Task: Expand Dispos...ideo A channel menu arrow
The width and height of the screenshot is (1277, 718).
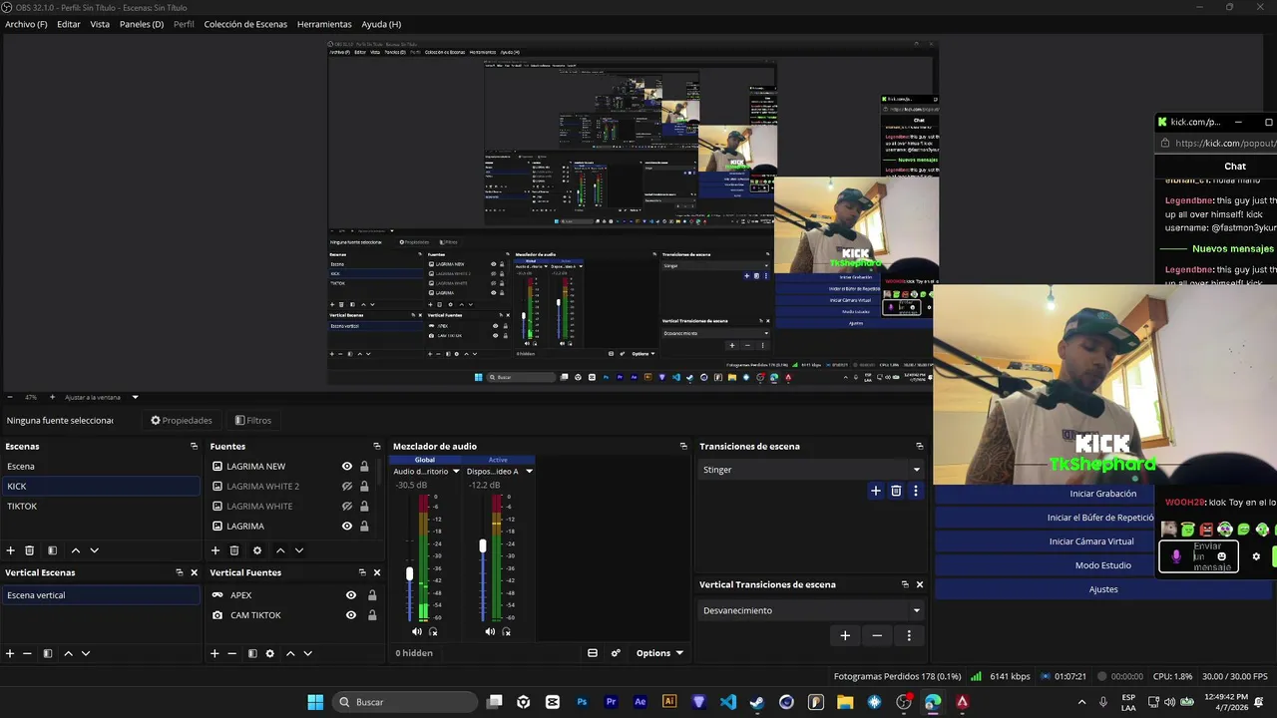Action: click(529, 472)
